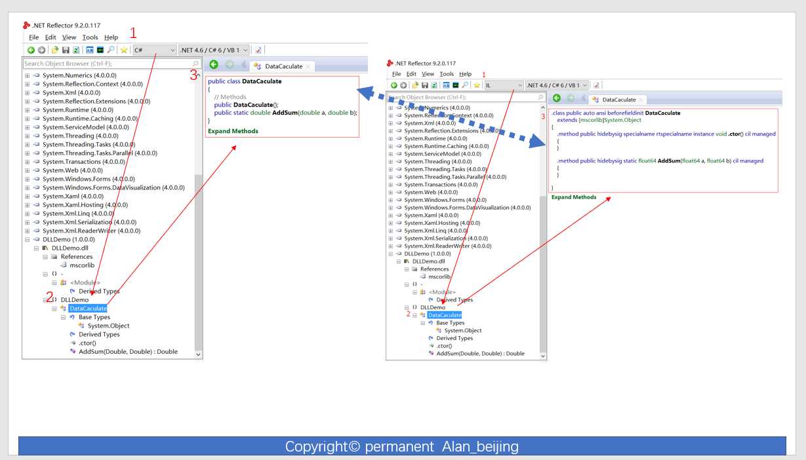Image resolution: width=806 pixels, height=460 pixels.
Task: Click Open assembly folder icon in IL window
Action: [x=415, y=85]
